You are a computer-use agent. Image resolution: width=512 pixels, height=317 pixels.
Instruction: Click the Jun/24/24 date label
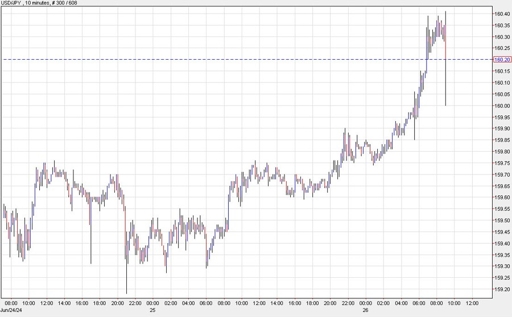[x=11, y=310]
